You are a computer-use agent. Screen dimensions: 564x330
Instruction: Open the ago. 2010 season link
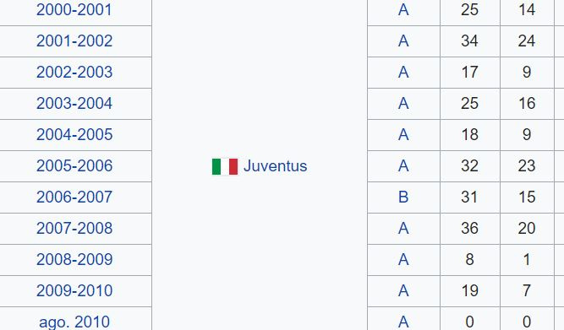tap(74, 322)
